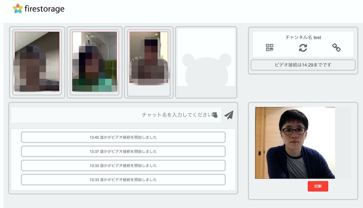Click the upper 13:33 connection message

point(123,166)
